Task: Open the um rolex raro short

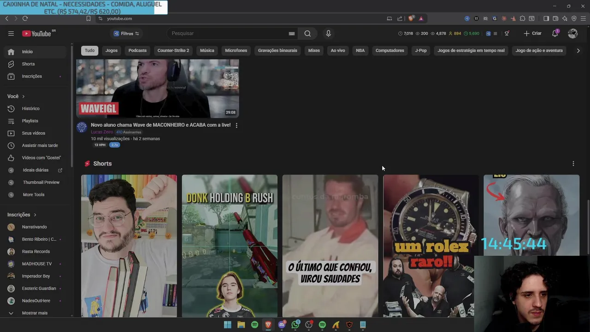Action: (431, 246)
